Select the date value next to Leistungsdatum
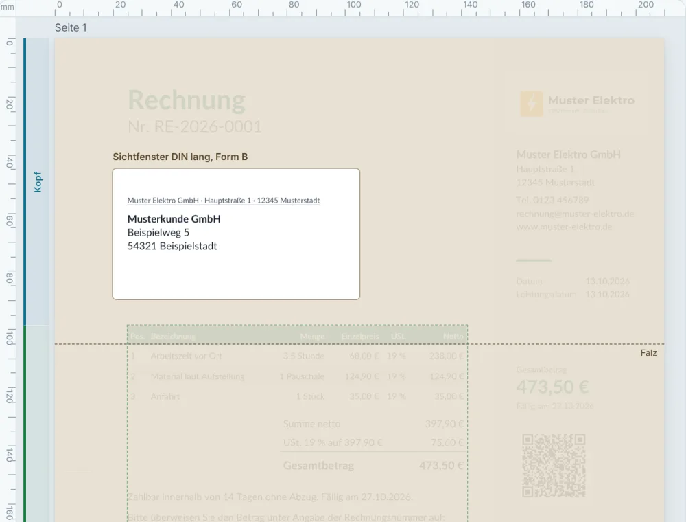The height and width of the screenshot is (522, 686). 607,294
